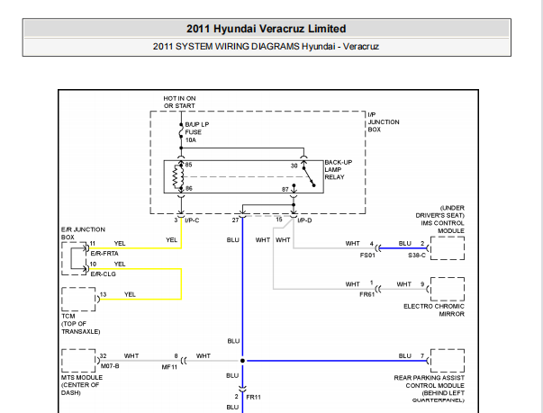Click the blue wire splice junction dot
This screenshot has height=413, width=543.
[242, 361]
